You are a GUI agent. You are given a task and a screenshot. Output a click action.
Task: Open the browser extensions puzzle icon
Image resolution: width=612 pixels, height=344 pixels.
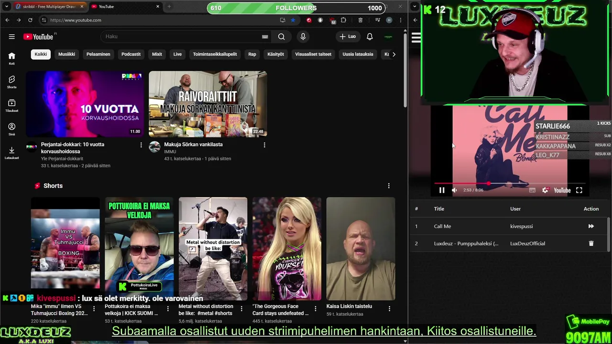tap(343, 20)
